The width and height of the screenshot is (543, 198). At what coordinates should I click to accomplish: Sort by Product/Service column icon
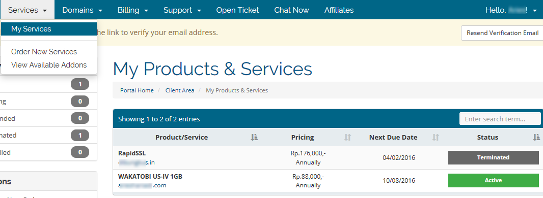click(x=254, y=137)
